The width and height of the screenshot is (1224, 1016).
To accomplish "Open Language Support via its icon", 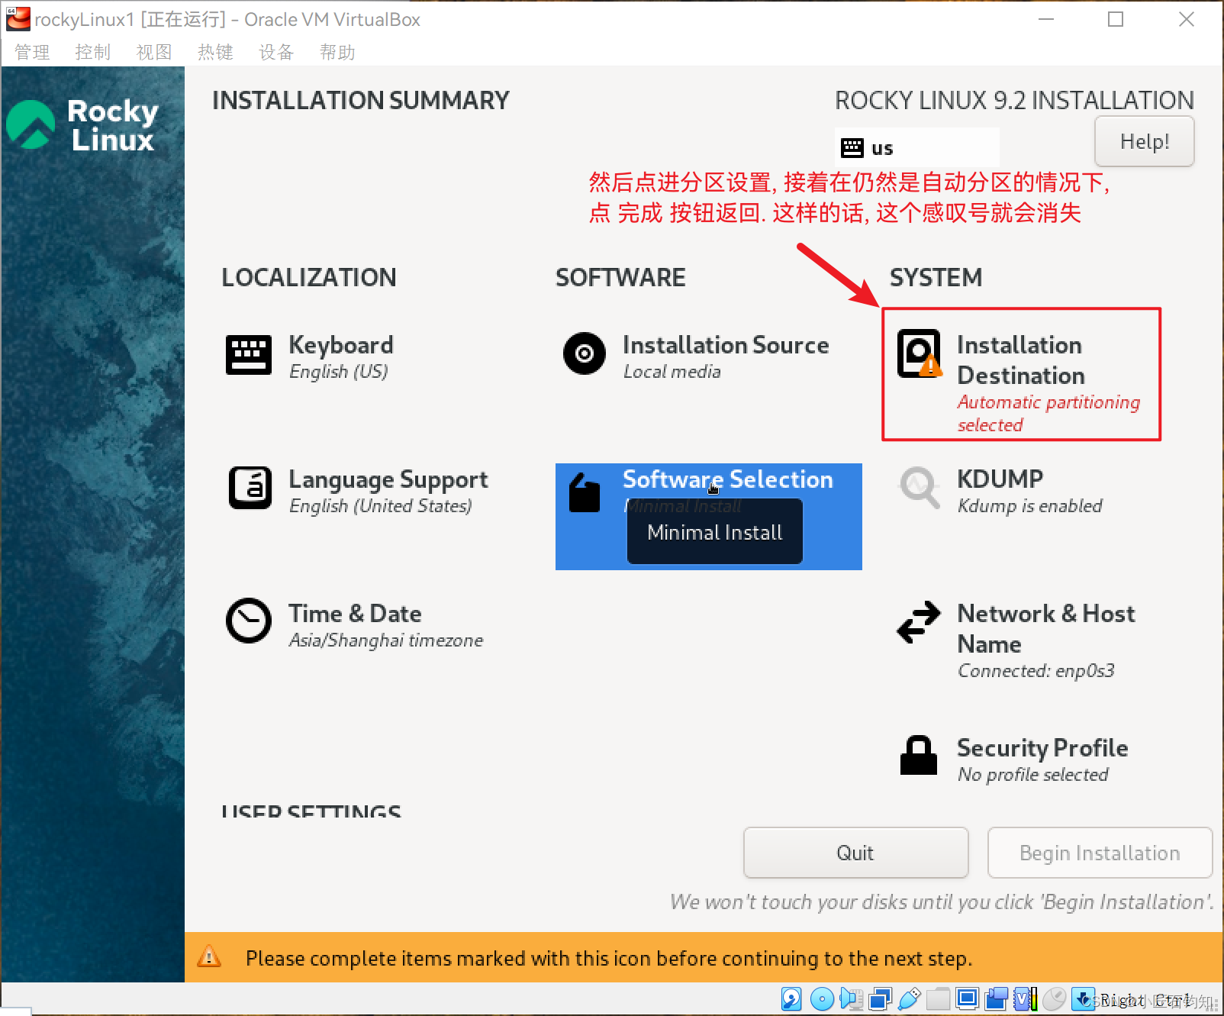I will point(250,488).
